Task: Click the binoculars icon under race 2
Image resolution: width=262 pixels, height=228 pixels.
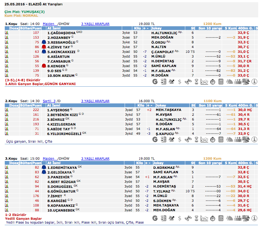Action: (188, 139)
